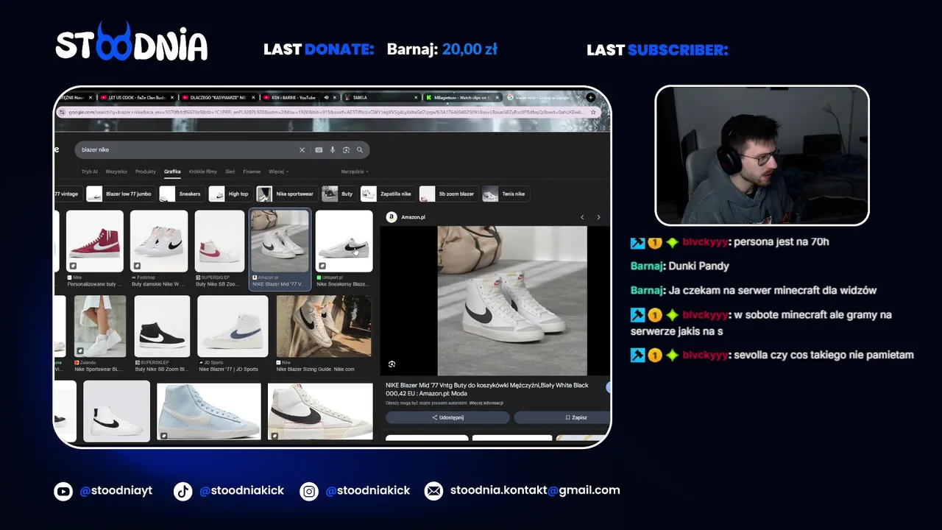Close the 'LET US COOK' browser tab
The width and height of the screenshot is (942, 530).
[x=173, y=97]
